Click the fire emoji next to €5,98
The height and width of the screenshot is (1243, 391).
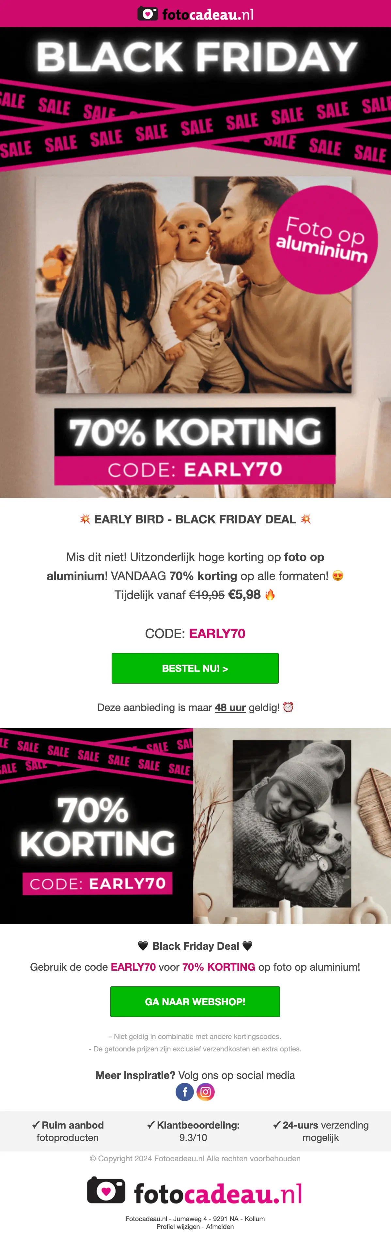coord(270,594)
